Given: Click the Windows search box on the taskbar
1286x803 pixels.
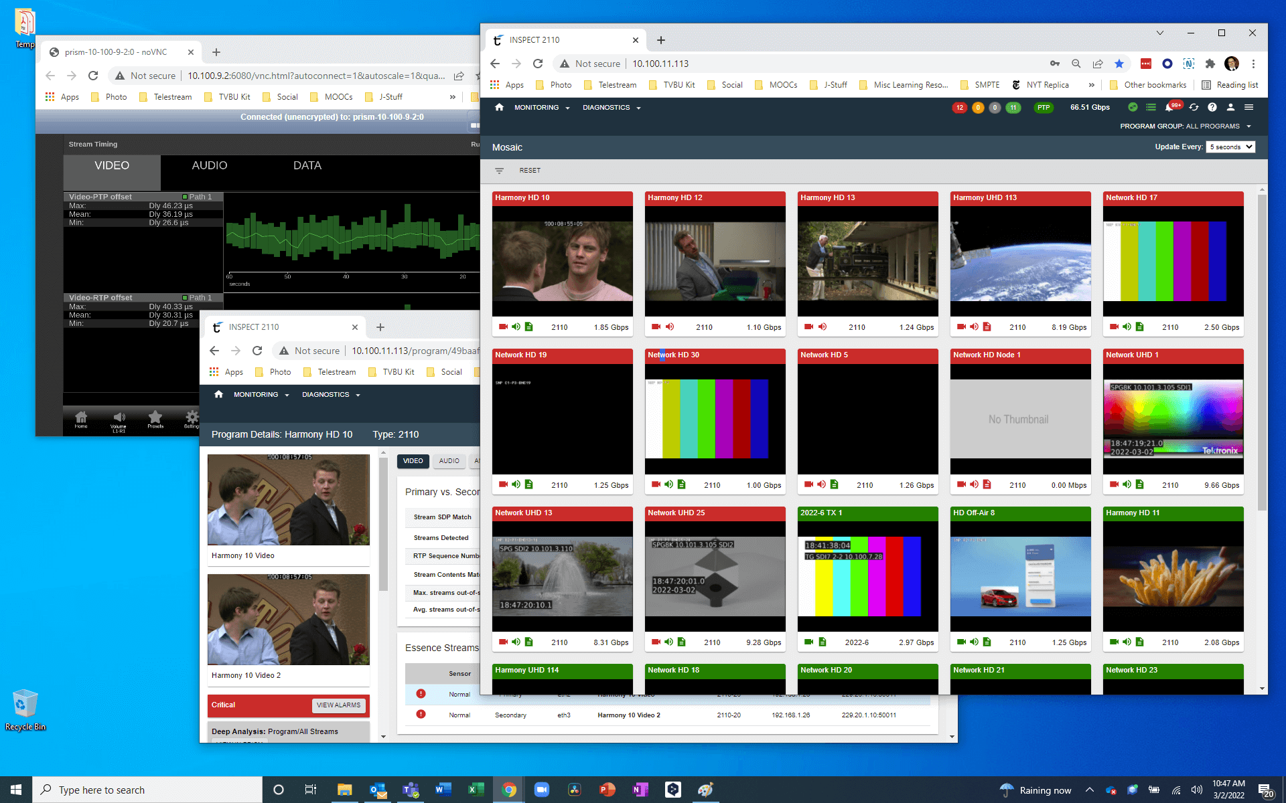Looking at the screenshot, I should click(x=147, y=790).
